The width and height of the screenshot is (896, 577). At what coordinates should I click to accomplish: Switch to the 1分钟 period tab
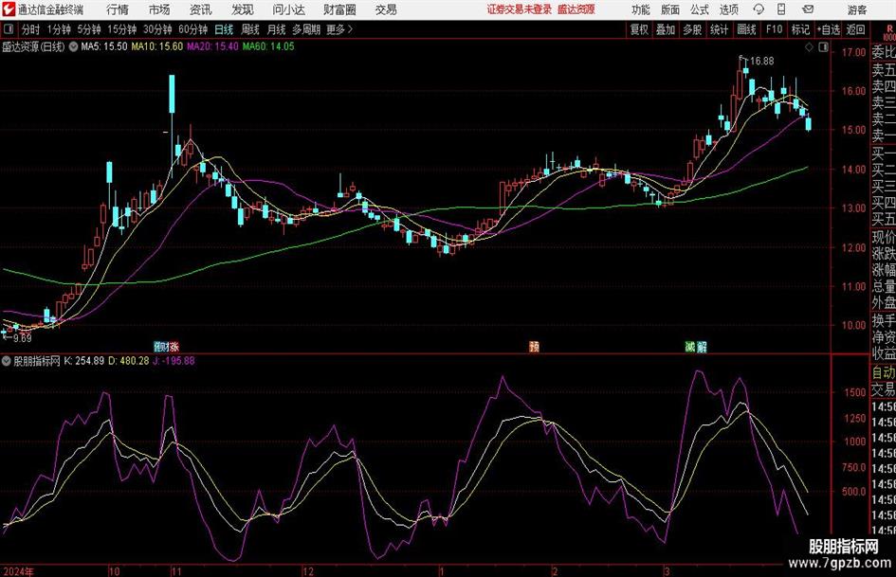pyautogui.click(x=59, y=29)
